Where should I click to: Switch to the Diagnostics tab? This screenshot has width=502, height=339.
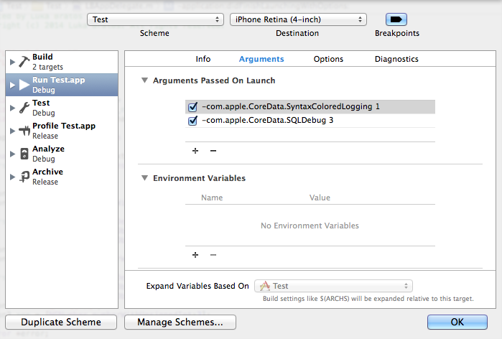tap(396, 59)
